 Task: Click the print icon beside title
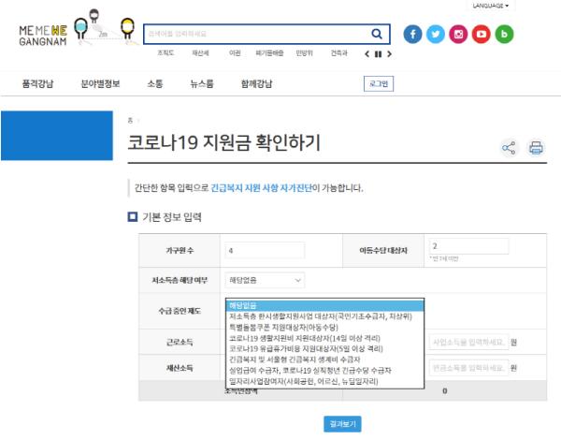536,148
